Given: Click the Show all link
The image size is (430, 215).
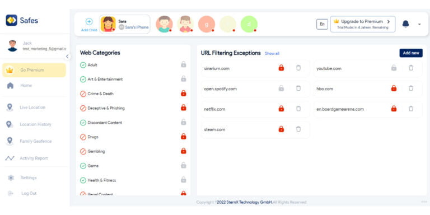Looking at the screenshot, I should click(x=272, y=54).
